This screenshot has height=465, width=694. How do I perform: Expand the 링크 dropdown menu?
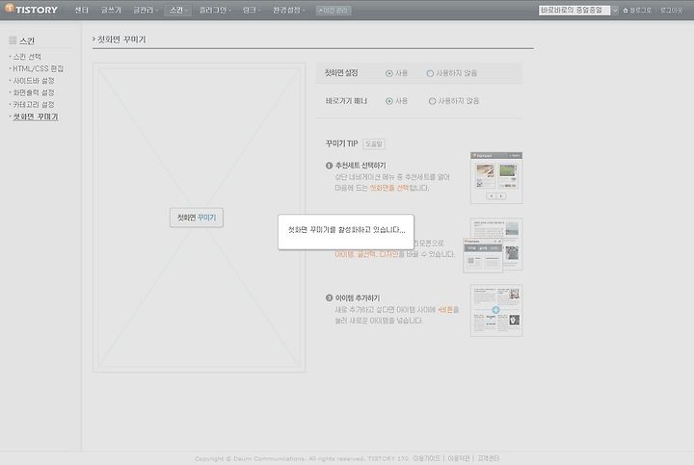[x=252, y=10]
